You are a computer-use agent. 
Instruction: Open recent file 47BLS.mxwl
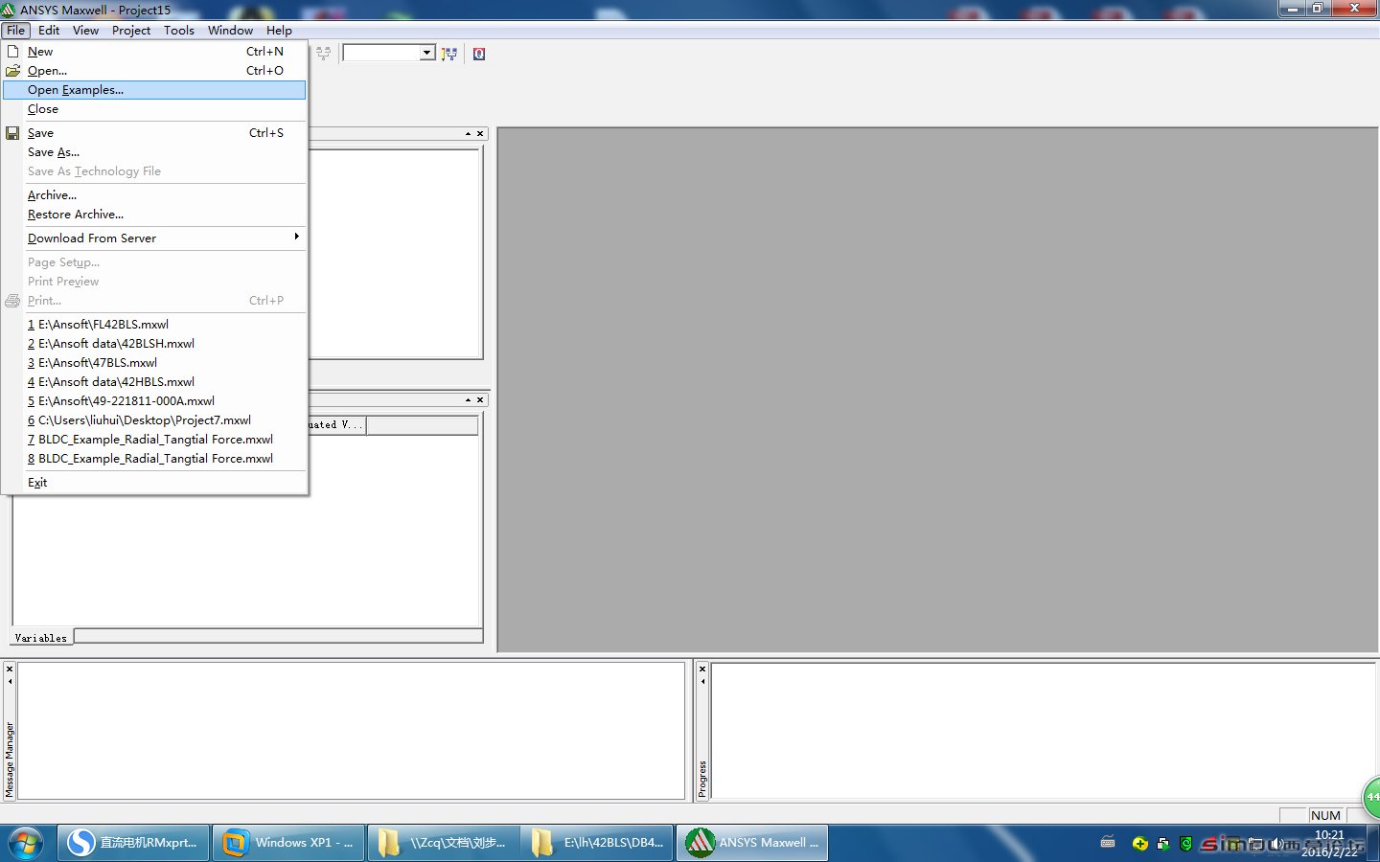point(154,363)
